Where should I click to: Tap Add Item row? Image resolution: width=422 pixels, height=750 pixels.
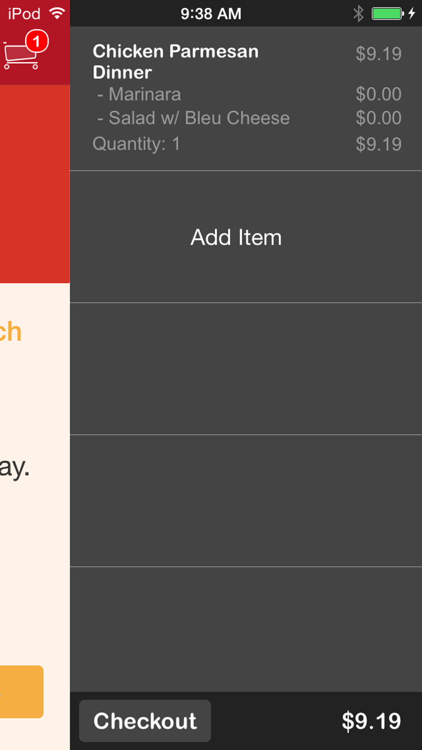246,237
